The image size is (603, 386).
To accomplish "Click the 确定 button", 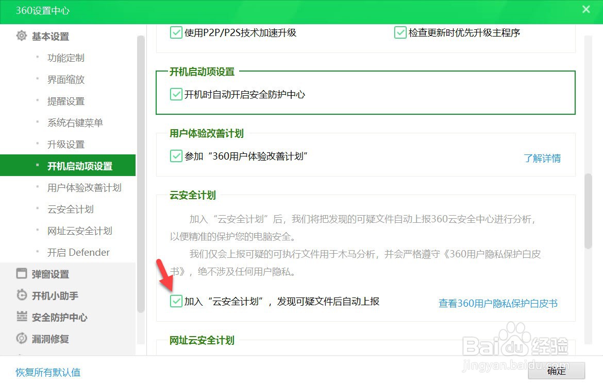I will 557,371.
